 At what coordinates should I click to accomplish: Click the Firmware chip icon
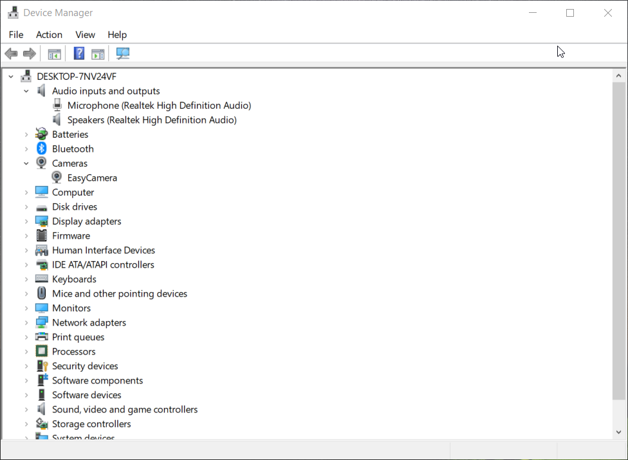coord(41,235)
